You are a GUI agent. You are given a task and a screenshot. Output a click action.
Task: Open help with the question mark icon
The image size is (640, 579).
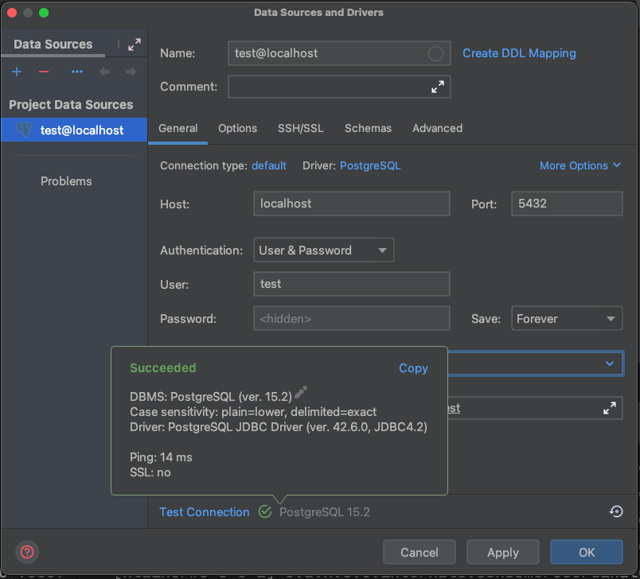(27, 552)
